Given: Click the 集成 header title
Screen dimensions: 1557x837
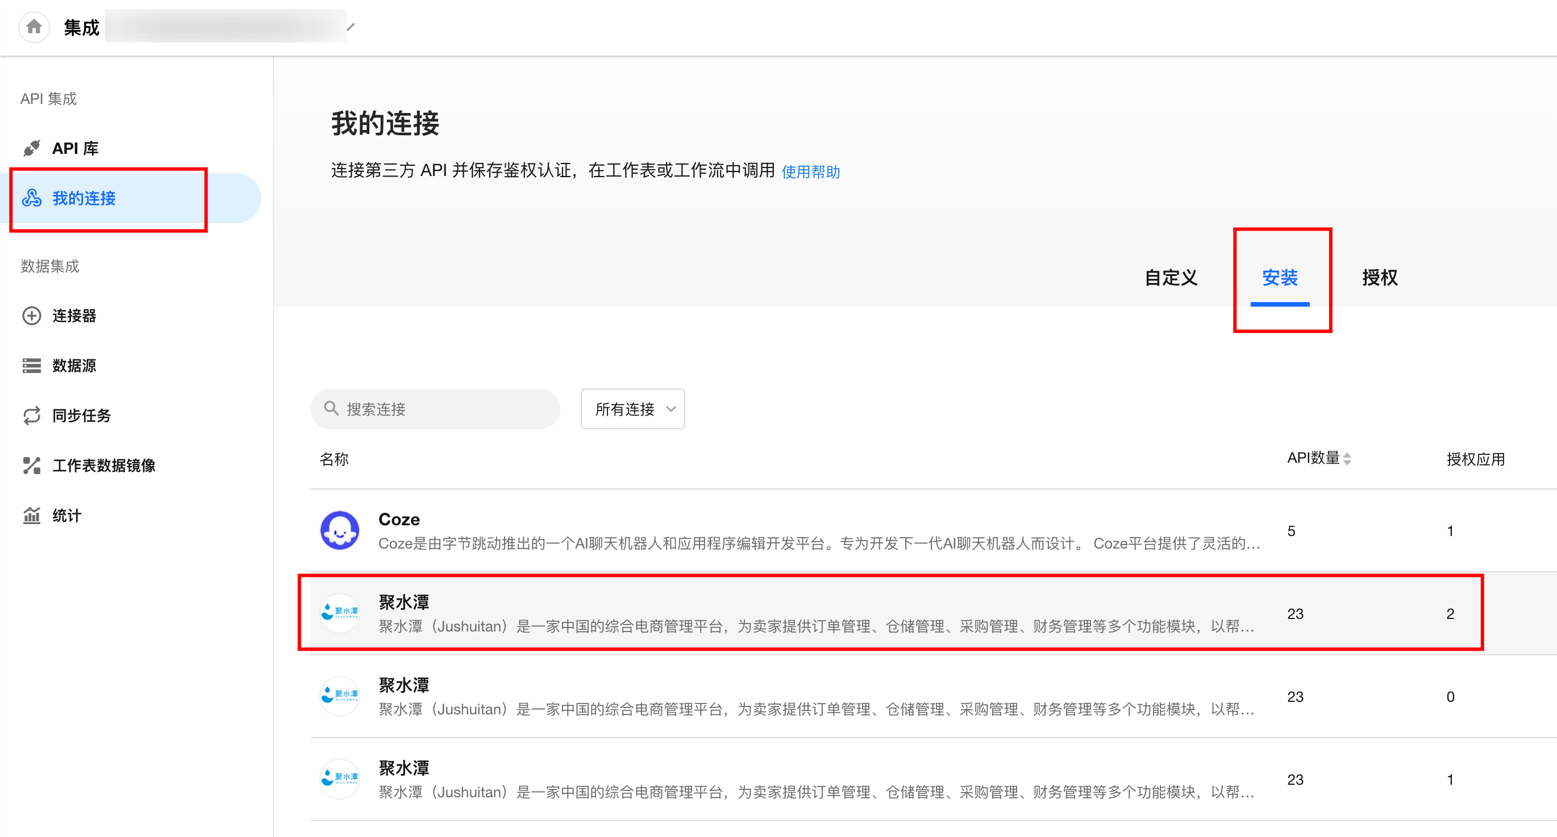Looking at the screenshot, I should pyautogui.click(x=82, y=27).
